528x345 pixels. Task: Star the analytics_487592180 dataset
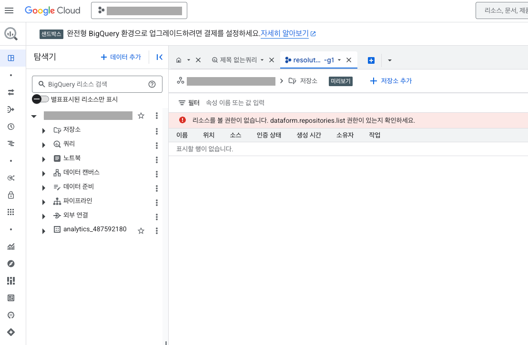pos(141,231)
